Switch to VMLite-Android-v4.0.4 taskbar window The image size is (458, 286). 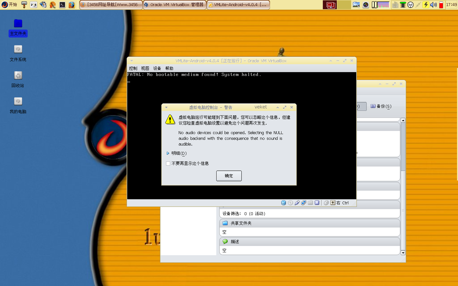pos(238,5)
